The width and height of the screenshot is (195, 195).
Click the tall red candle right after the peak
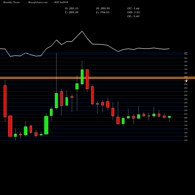87,79
